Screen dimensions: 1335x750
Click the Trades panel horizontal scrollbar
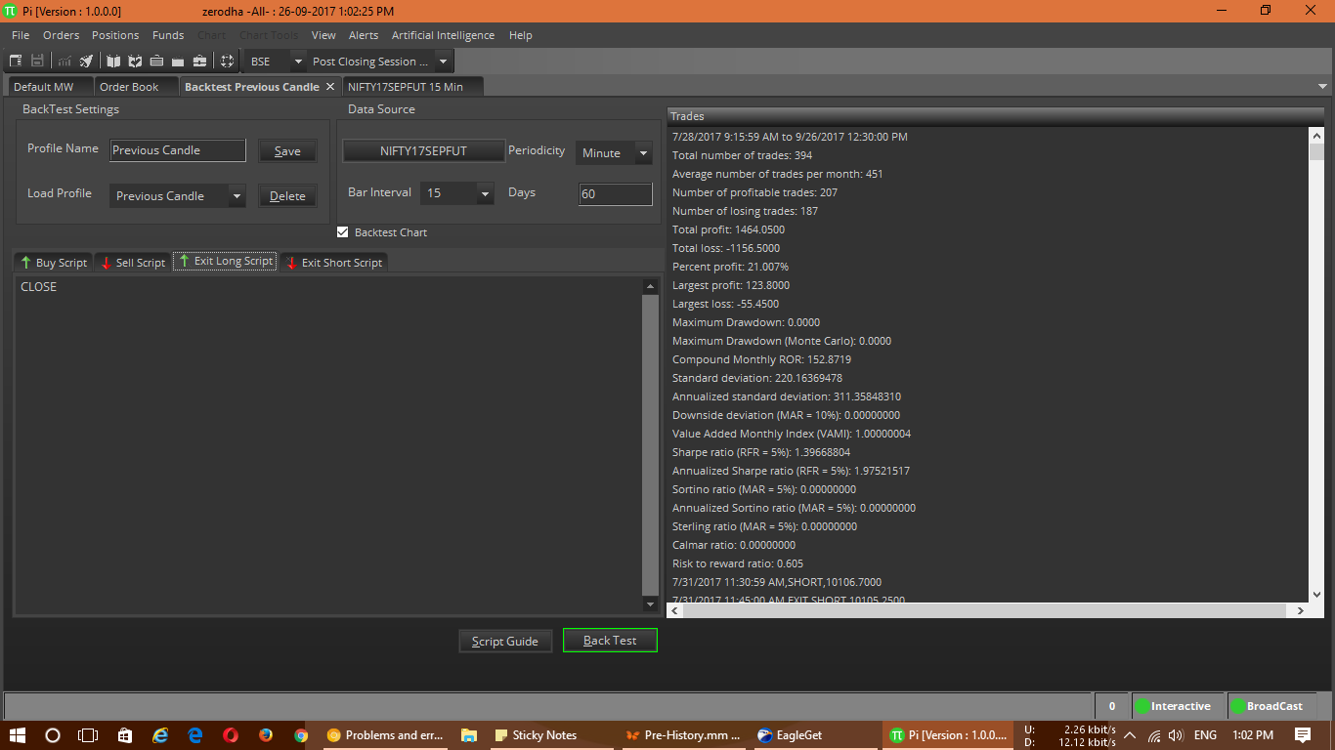point(987,610)
